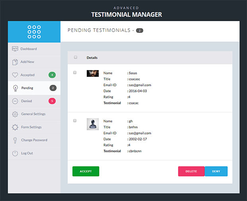
Task: Click the green Accepted count badge
Action: pos(52,75)
